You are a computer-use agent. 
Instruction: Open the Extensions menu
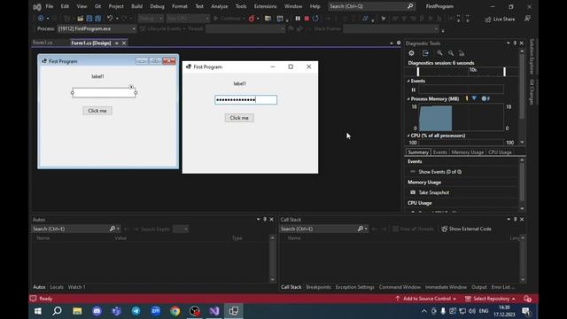265,6
